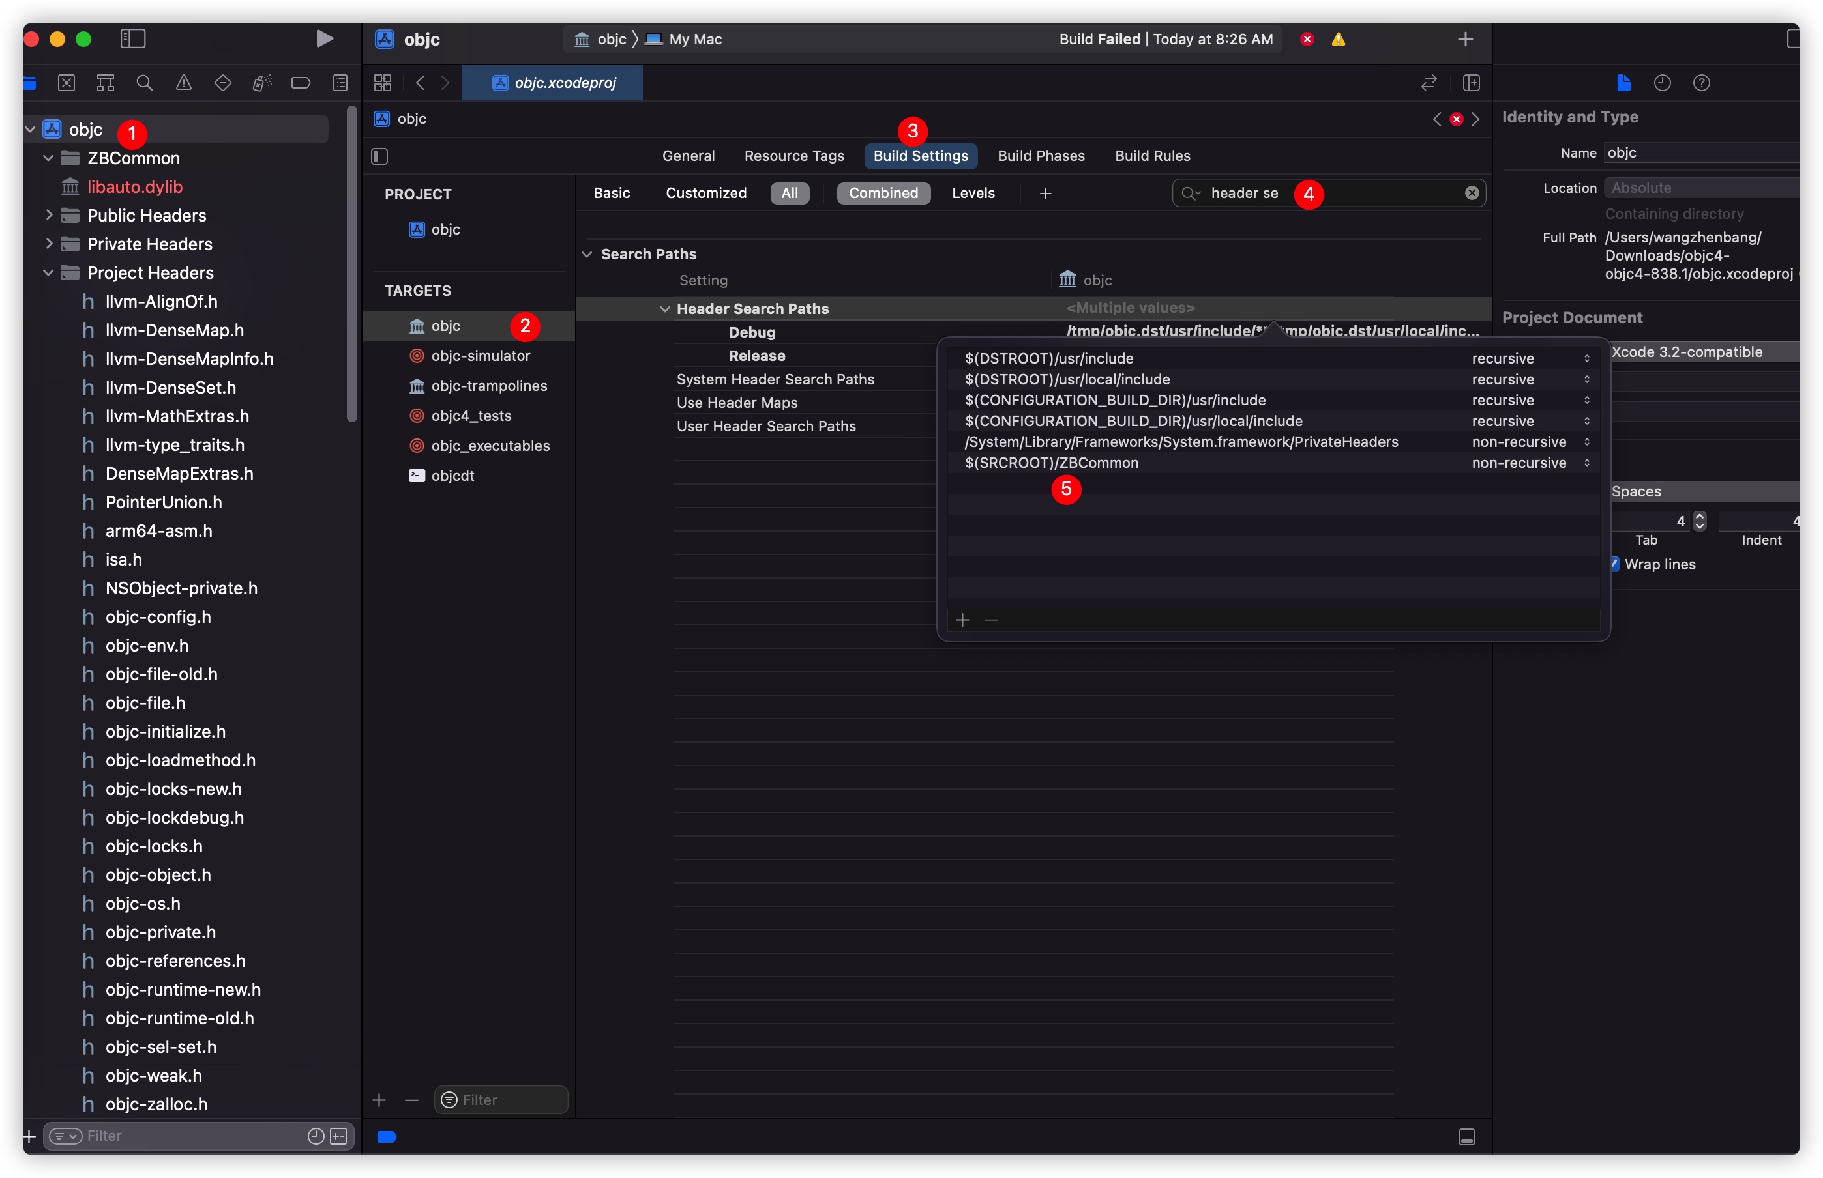
Task: Select the objc-trampolines target
Action: (x=488, y=386)
